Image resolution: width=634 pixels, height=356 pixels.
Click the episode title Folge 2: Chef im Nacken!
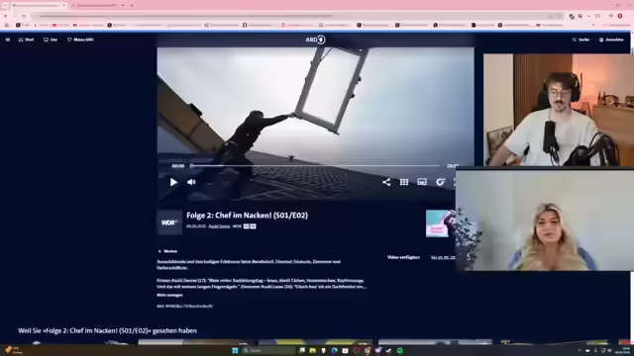click(x=247, y=216)
